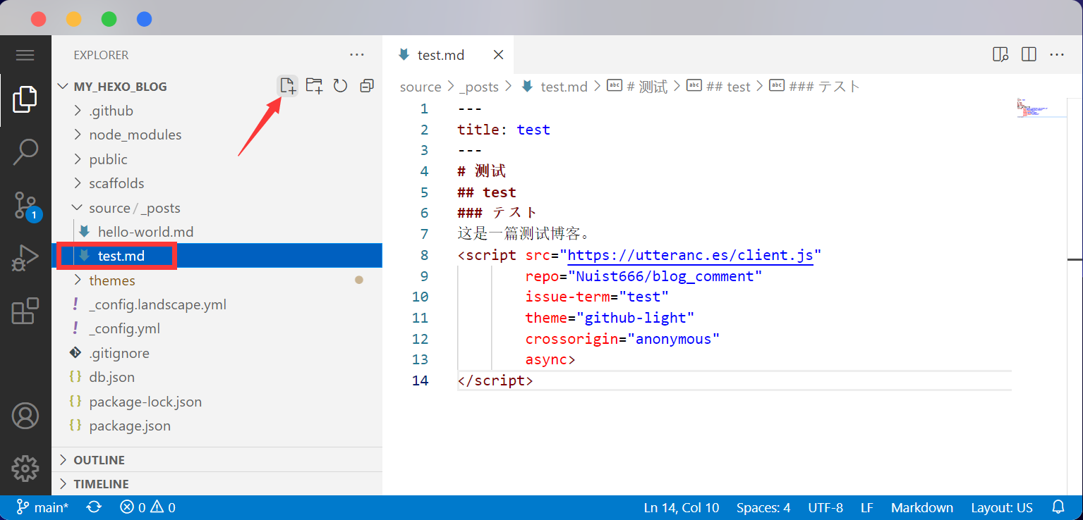Click the Markdown language mode in status bar
1083x520 pixels.
click(x=921, y=507)
